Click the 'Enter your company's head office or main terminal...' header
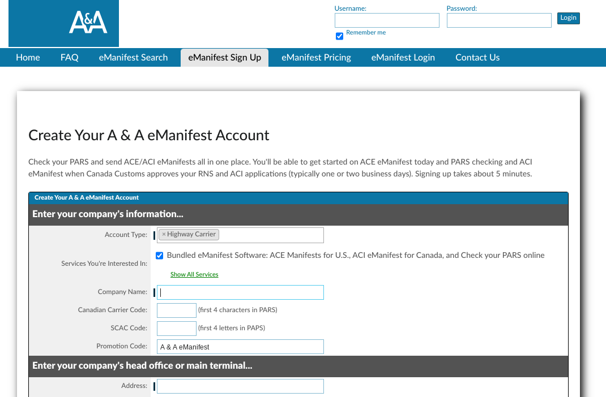The height and width of the screenshot is (397, 606). [x=298, y=366]
